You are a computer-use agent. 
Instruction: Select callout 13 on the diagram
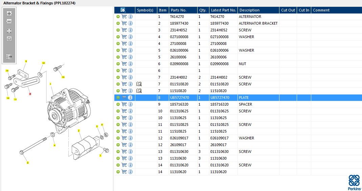[63, 77]
